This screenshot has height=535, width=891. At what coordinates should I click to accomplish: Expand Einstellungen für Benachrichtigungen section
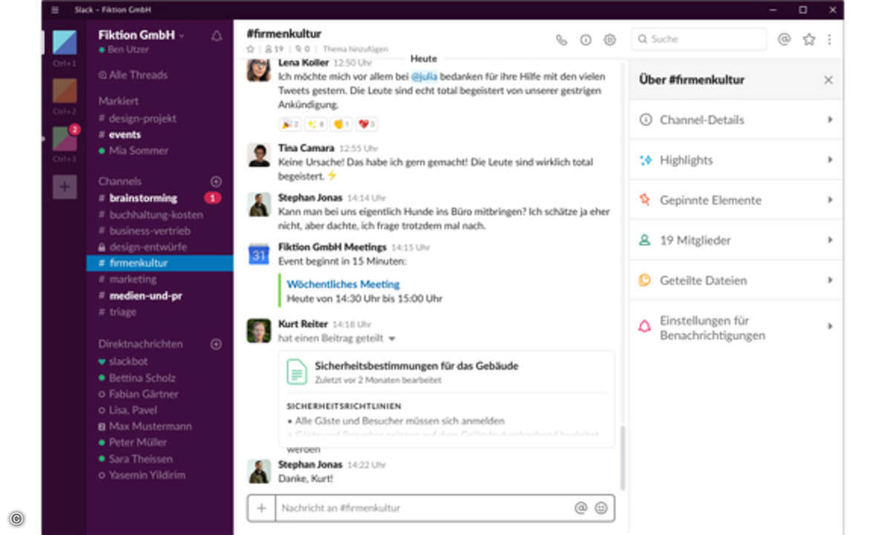click(736, 328)
